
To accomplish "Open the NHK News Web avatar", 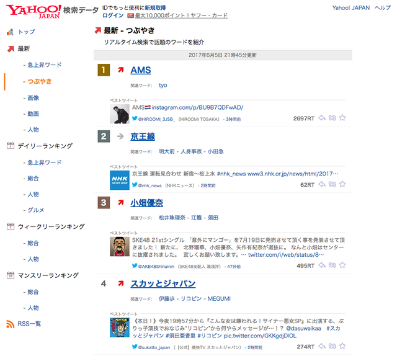I will pyautogui.click(x=120, y=180).
